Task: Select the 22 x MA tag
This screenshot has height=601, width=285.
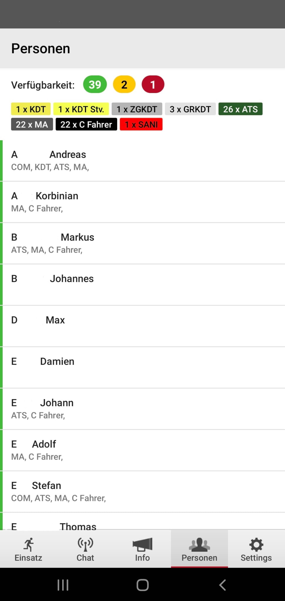Action: click(32, 124)
